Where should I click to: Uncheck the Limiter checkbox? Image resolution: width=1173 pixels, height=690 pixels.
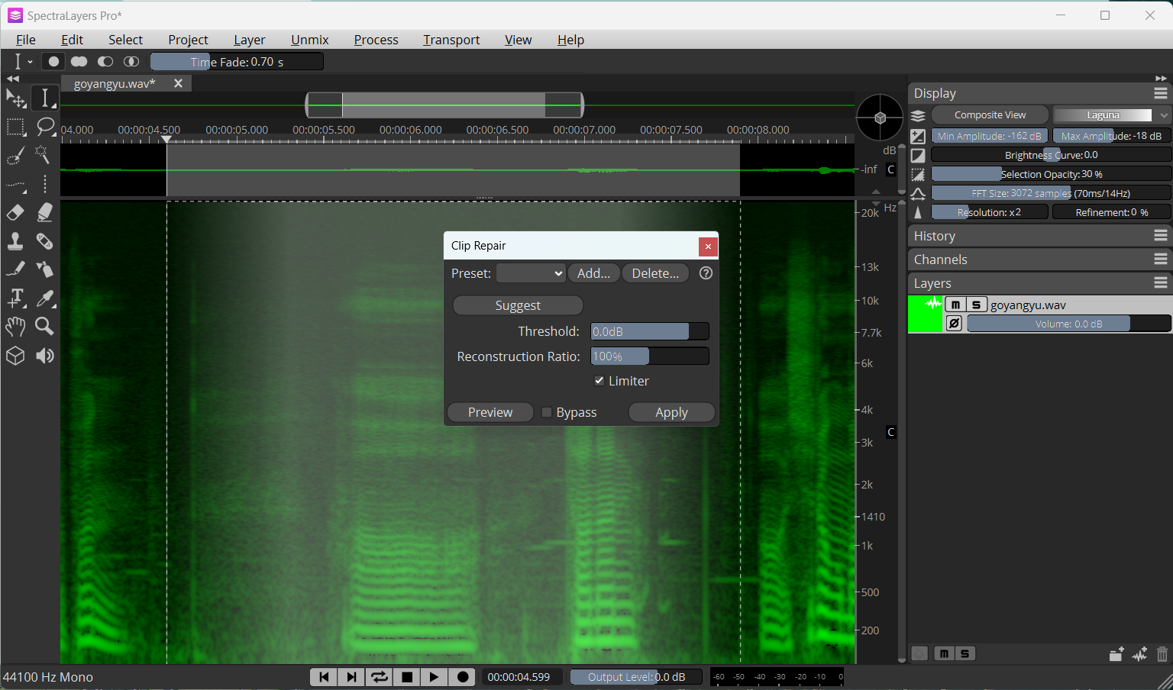tap(599, 381)
